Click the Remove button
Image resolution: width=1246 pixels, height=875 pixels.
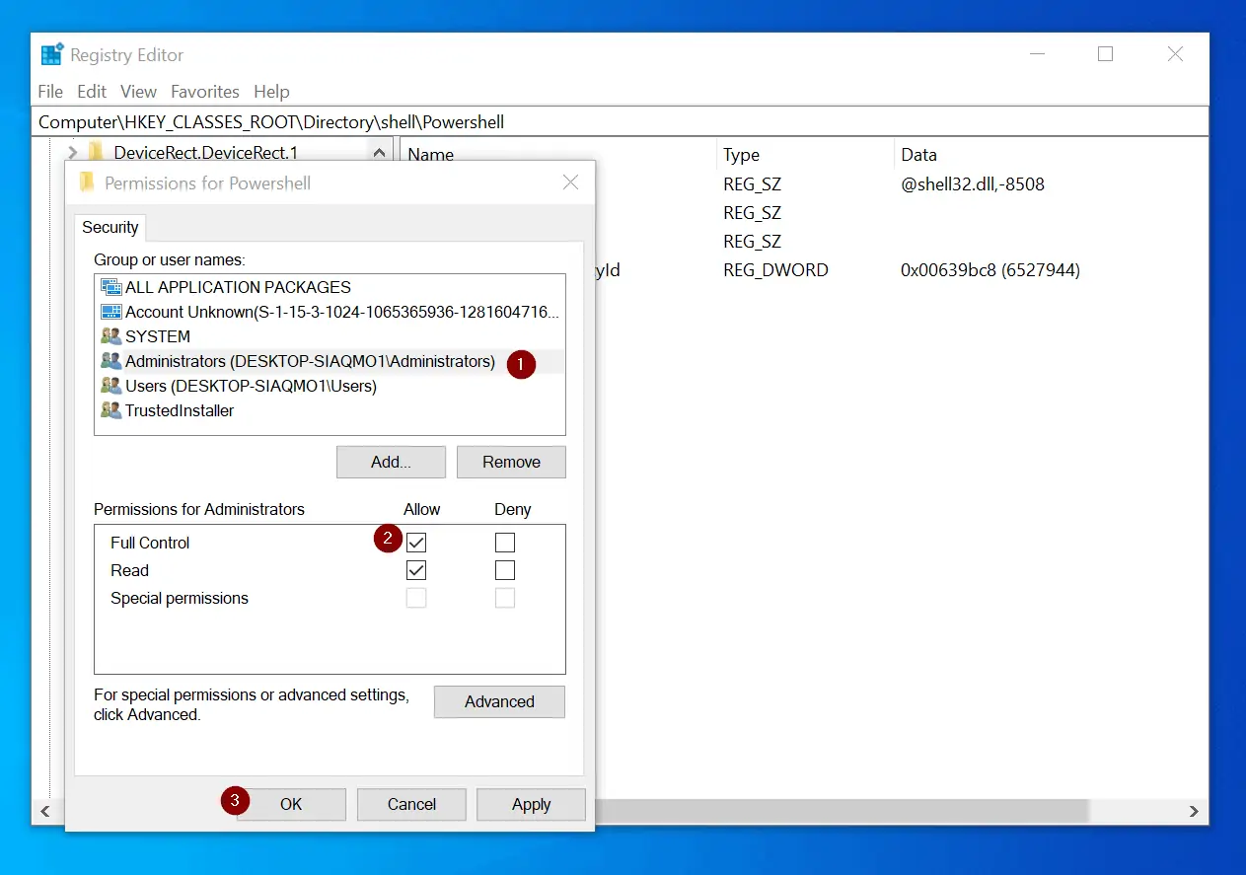click(511, 462)
